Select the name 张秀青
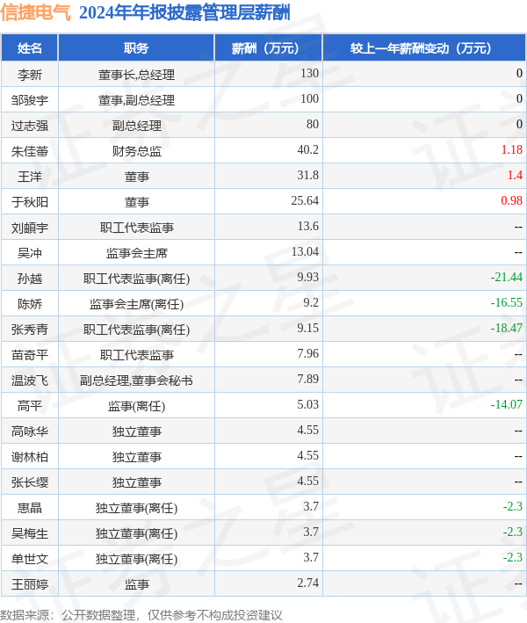527x623 pixels. [30, 329]
